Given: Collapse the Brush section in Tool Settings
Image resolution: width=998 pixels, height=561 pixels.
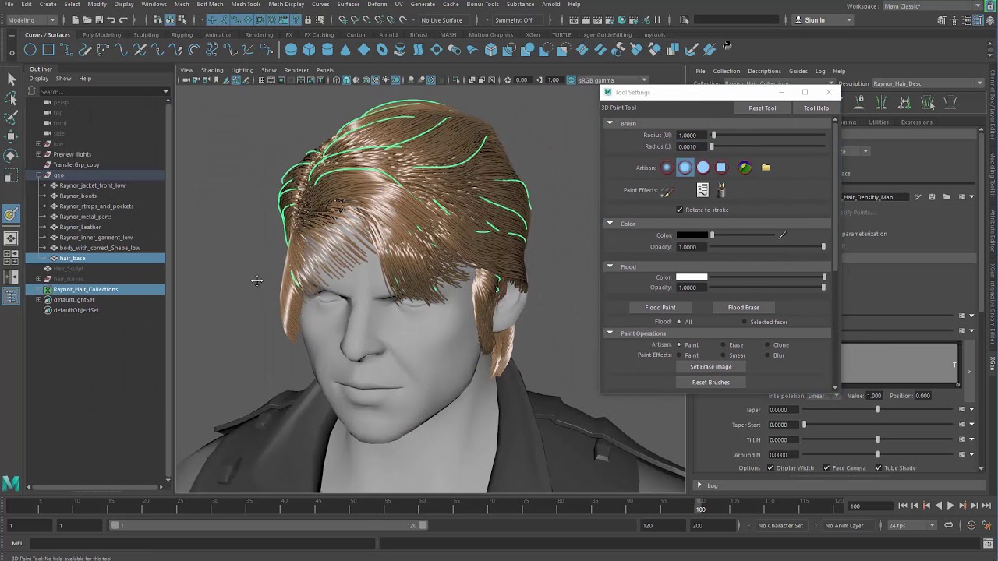Looking at the screenshot, I should [x=610, y=123].
